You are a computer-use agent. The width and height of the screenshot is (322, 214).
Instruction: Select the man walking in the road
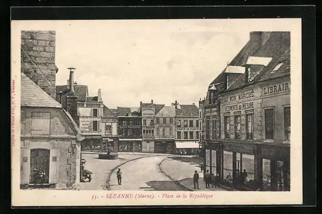[x=119, y=176]
